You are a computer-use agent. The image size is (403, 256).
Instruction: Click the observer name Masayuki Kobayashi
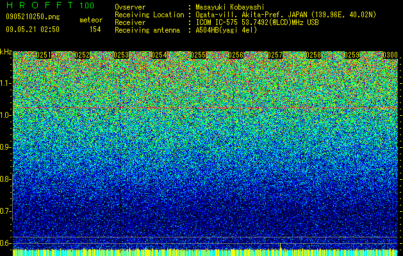pyautogui.click(x=230, y=7)
